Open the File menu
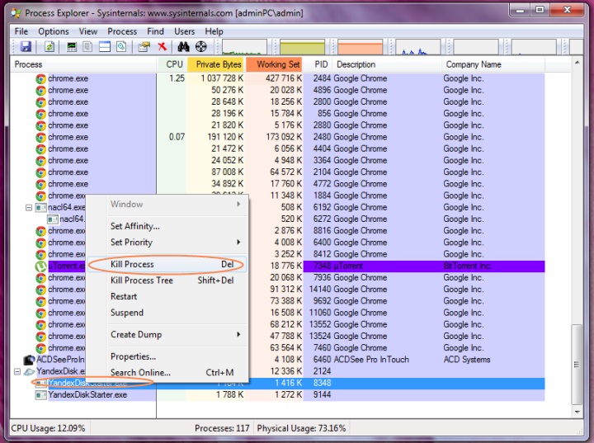The height and width of the screenshot is (443, 594). [x=21, y=31]
